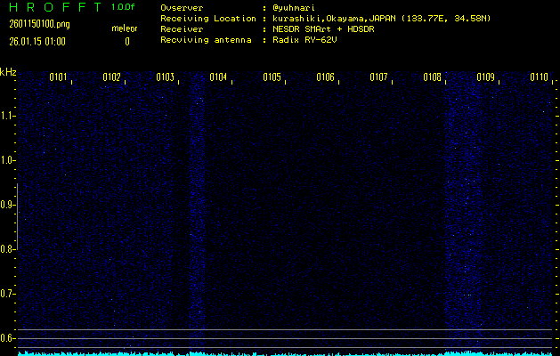560x356 pixels.
Task: Select the NESDR SMArt + HDSDR value
Action: [323, 29]
